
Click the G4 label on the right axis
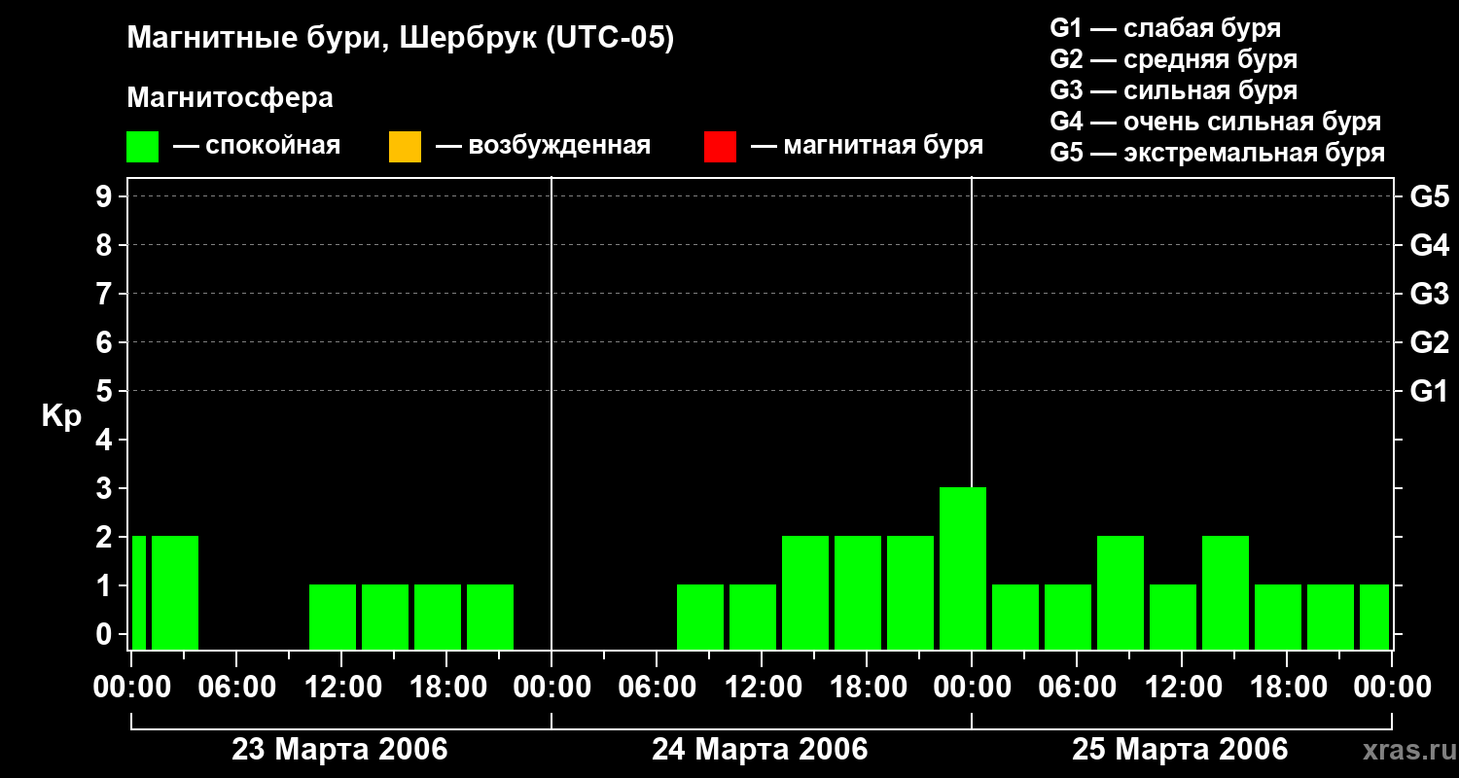[x=1430, y=246]
